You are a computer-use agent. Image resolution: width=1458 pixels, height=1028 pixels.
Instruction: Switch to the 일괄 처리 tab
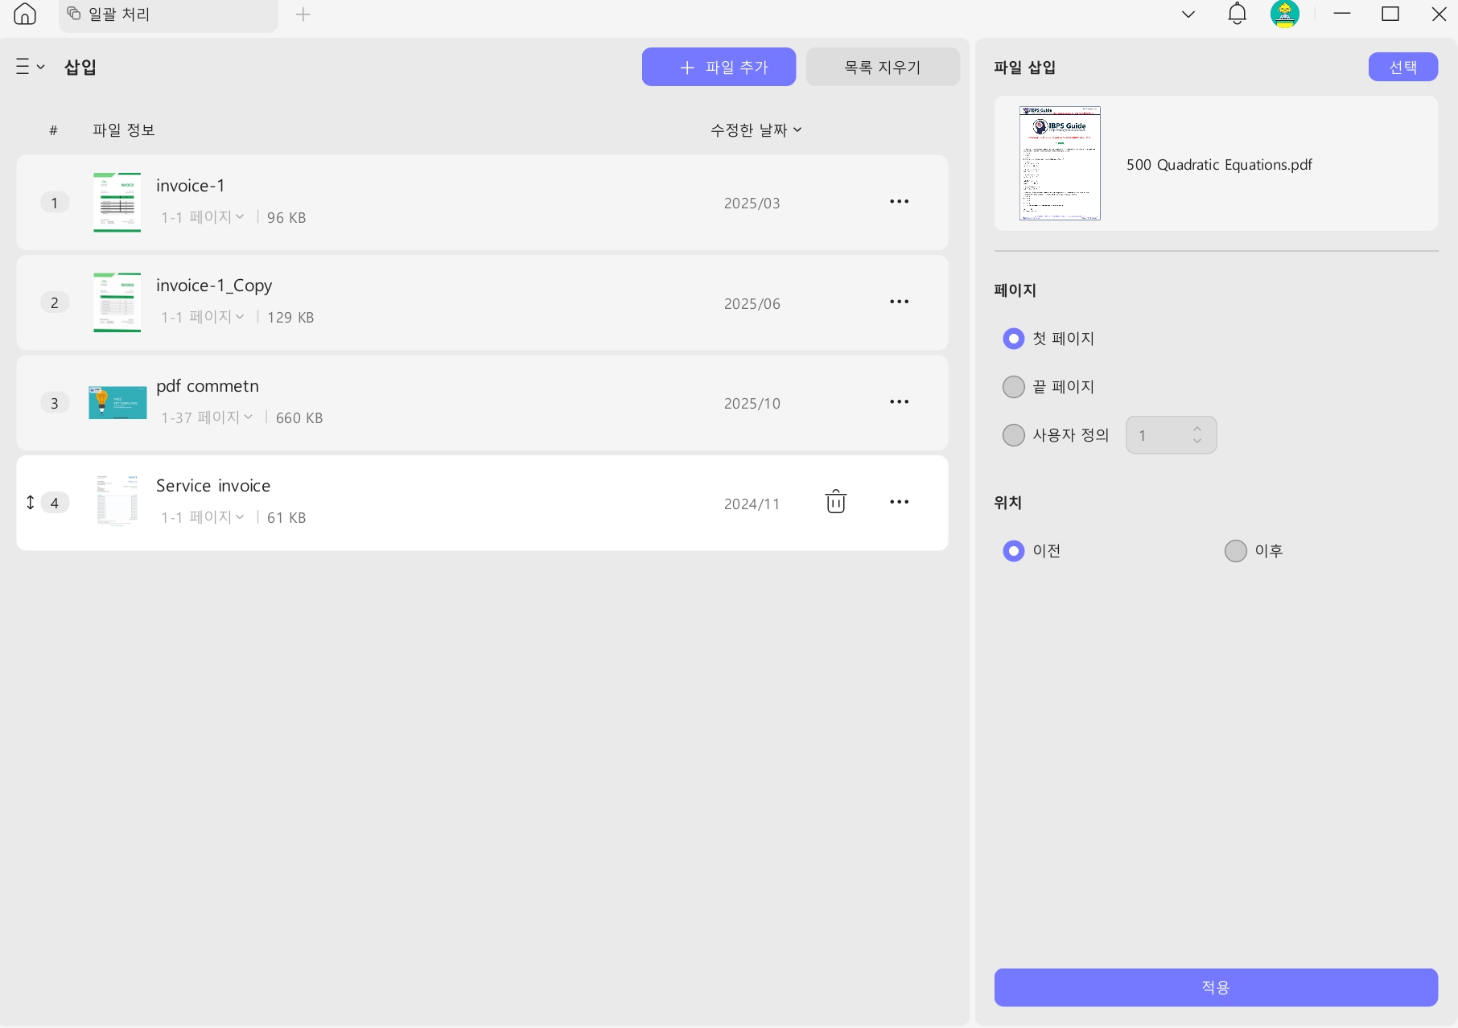coord(168,14)
